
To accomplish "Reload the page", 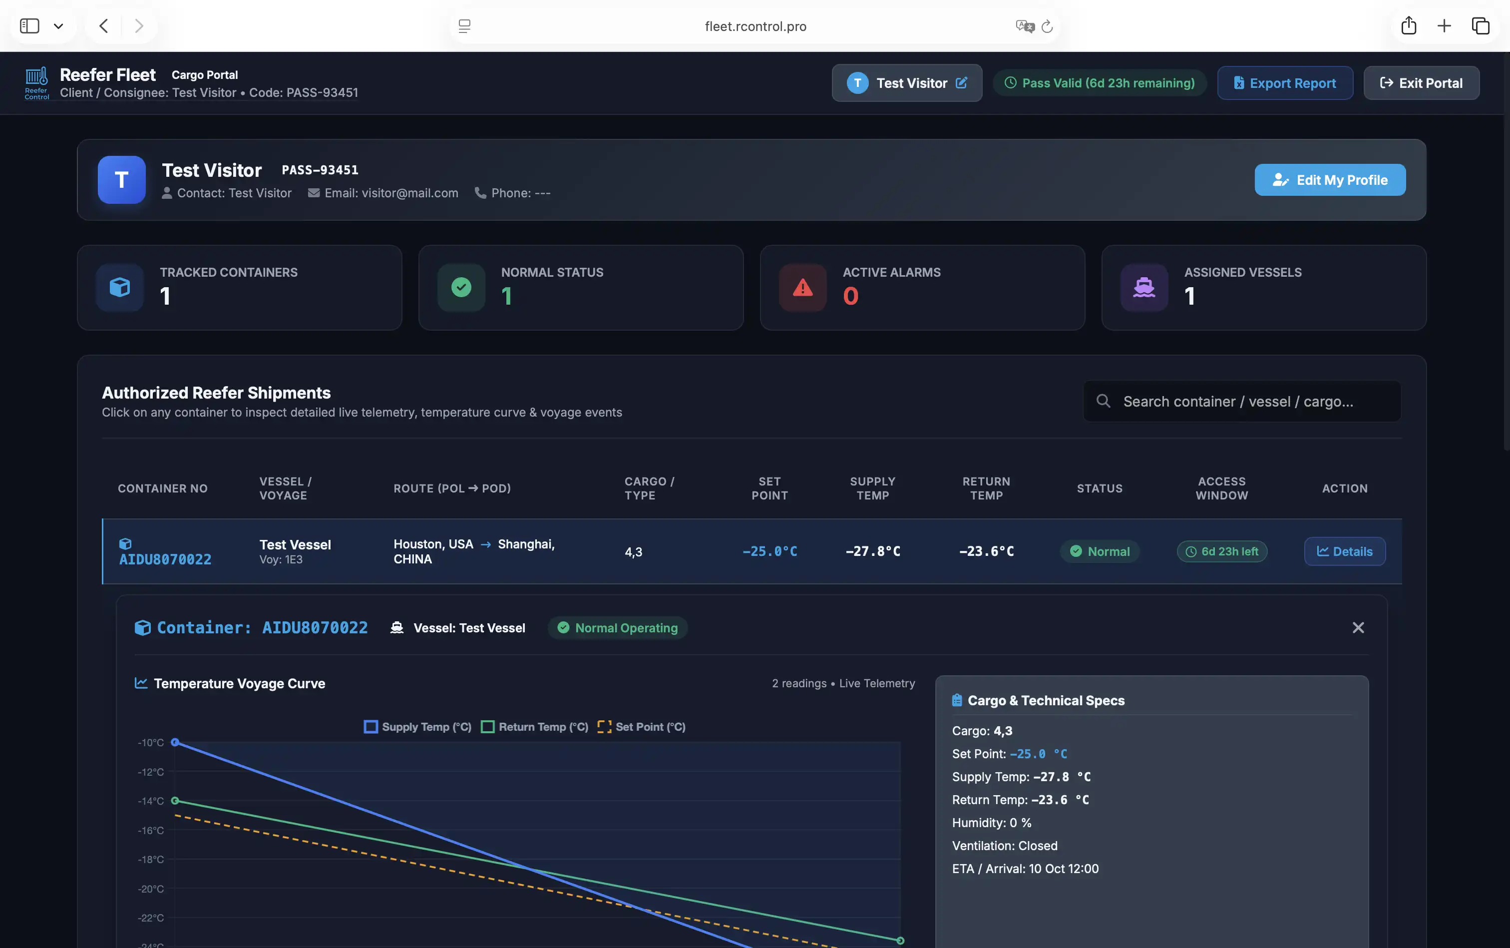I will [1047, 26].
